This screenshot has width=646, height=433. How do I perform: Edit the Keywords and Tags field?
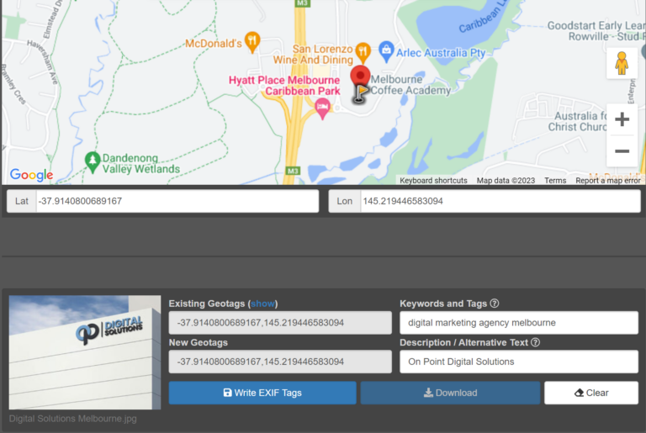click(519, 323)
